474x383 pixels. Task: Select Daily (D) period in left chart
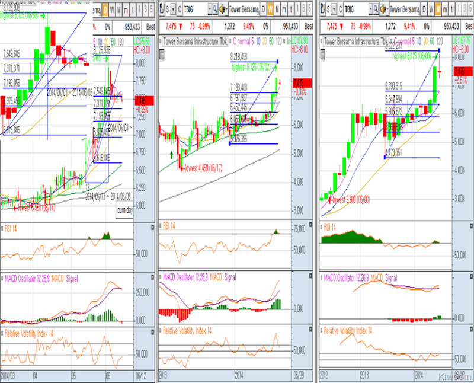[105, 10]
